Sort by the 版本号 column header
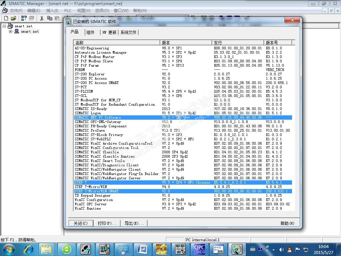341x256 pixels. tap(278, 42)
